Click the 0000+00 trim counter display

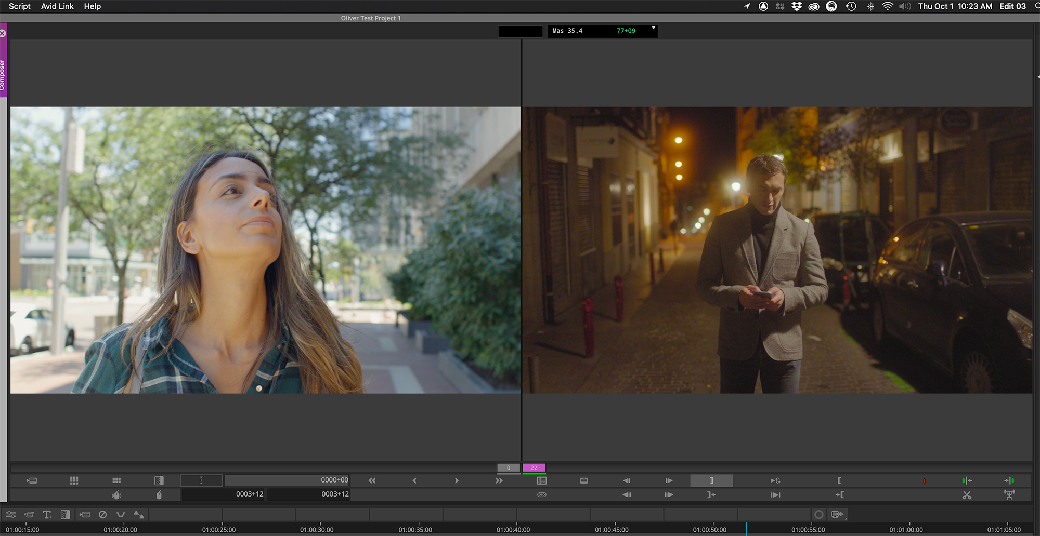(287, 480)
